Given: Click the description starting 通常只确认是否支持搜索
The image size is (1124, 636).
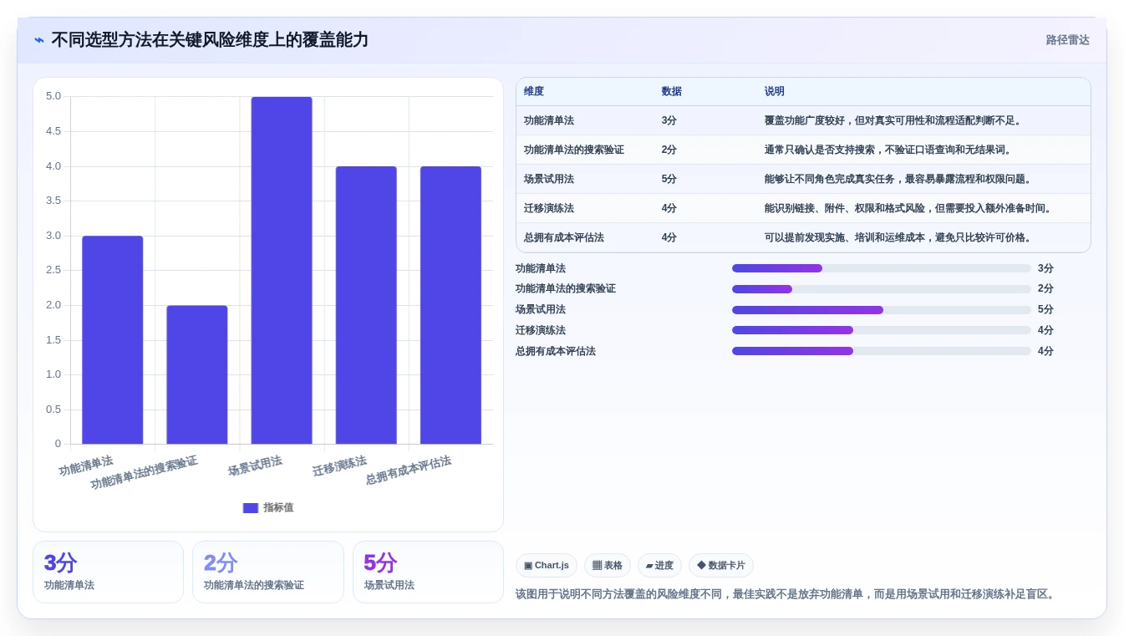Looking at the screenshot, I should 888,150.
